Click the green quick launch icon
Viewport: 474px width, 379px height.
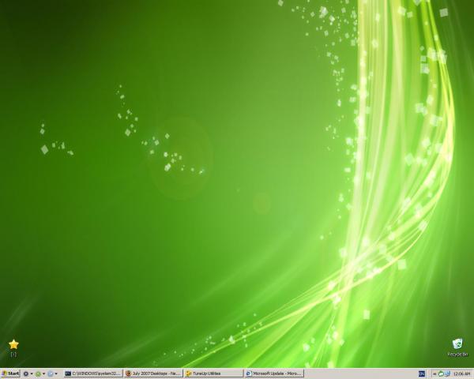(x=38, y=373)
